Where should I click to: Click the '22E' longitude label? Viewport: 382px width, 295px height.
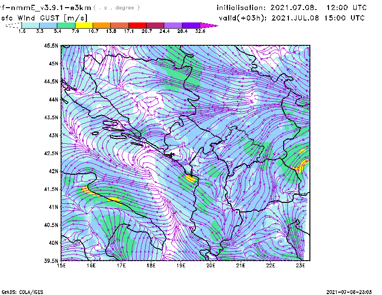pyautogui.click(x=270, y=265)
